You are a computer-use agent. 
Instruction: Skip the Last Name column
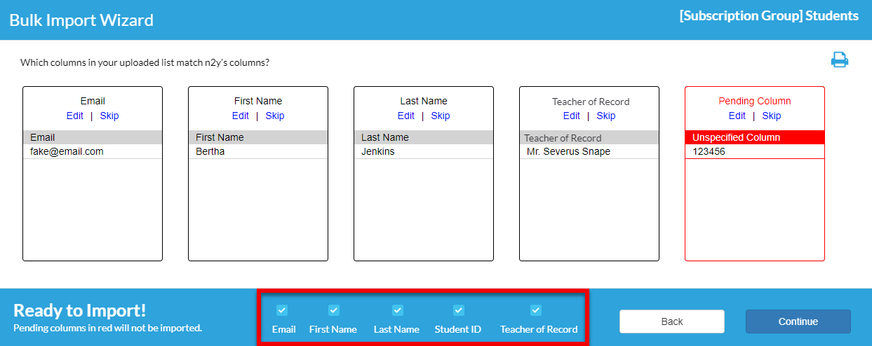coord(441,116)
